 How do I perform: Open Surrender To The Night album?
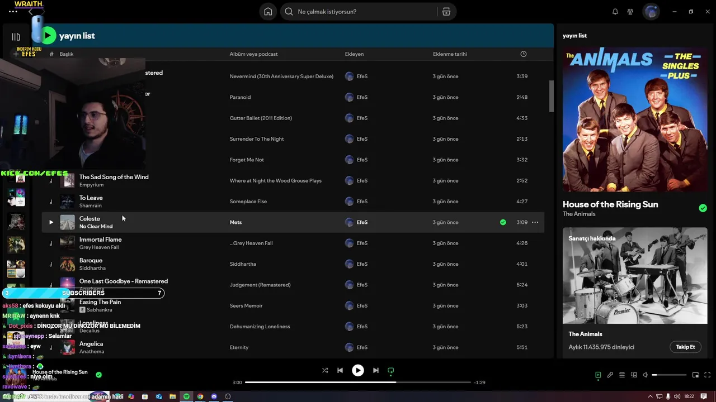[257, 139]
